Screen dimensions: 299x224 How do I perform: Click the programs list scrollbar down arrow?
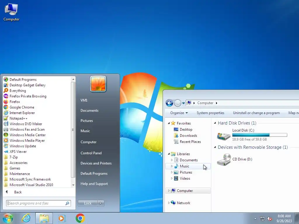click(73, 185)
